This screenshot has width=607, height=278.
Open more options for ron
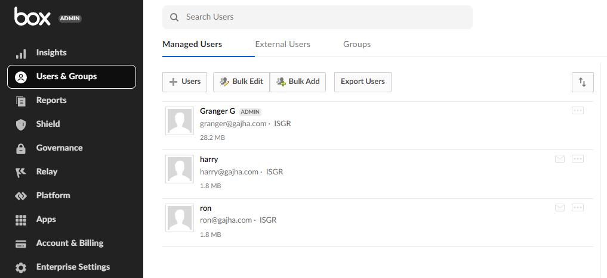point(578,207)
